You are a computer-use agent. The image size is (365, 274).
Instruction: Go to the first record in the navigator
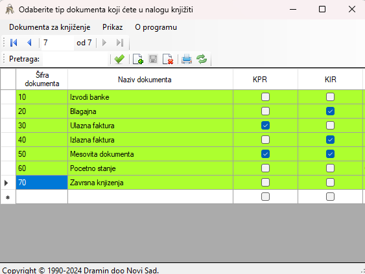click(14, 43)
